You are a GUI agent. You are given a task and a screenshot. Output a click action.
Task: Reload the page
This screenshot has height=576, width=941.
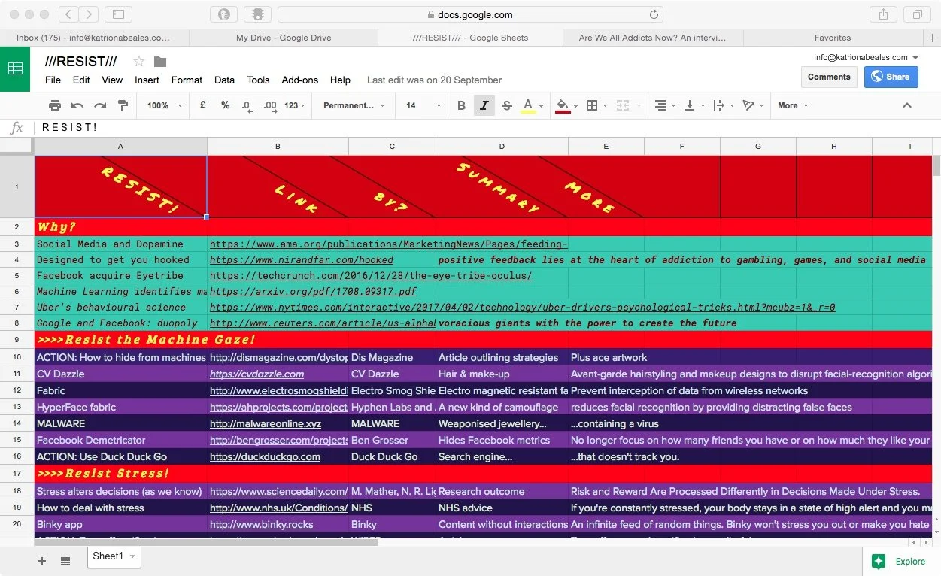point(654,14)
